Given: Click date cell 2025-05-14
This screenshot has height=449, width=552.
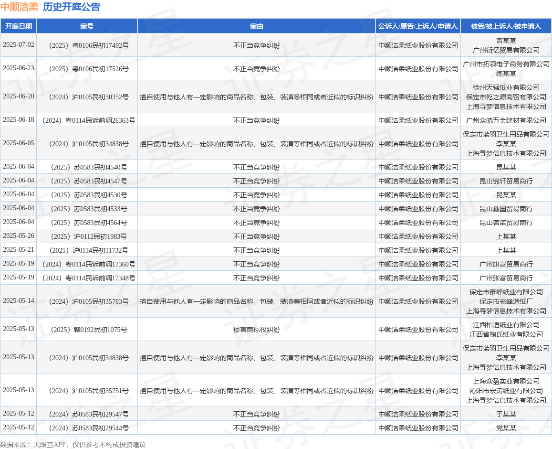Looking at the screenshot, I should point(18,300).
